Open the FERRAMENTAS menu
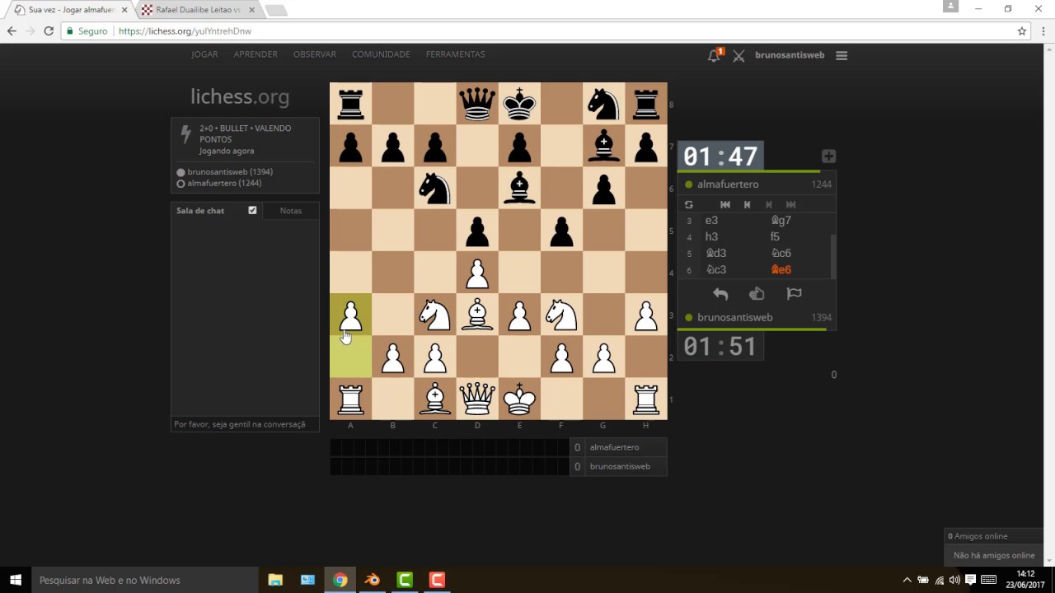This screenshot has width=1055, height=593. coord(455,54)
